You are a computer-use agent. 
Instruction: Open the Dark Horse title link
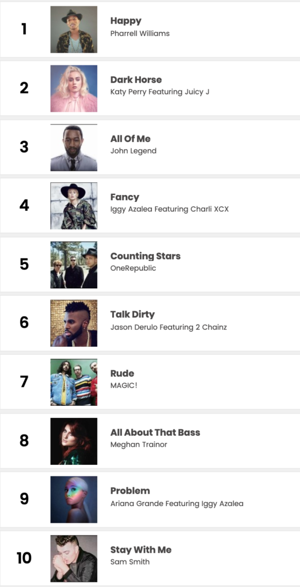[136, 80]
